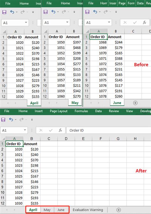The image size is (151, 214).
Task: Click cell with $397 in May window
Action: click(74, 42)
